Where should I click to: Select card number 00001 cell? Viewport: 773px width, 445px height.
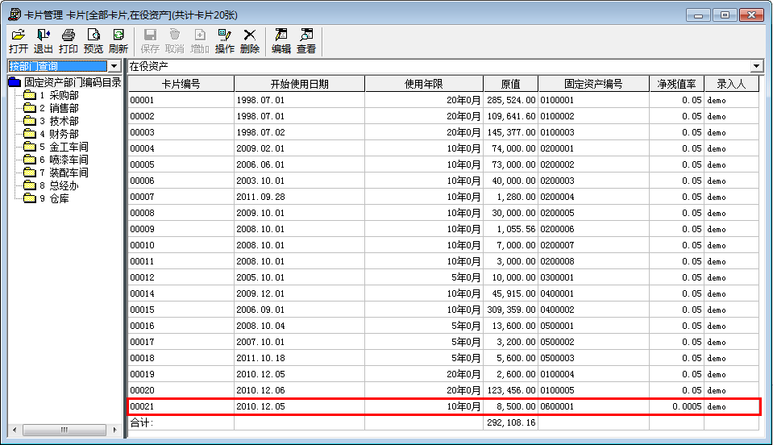[181, 100]
